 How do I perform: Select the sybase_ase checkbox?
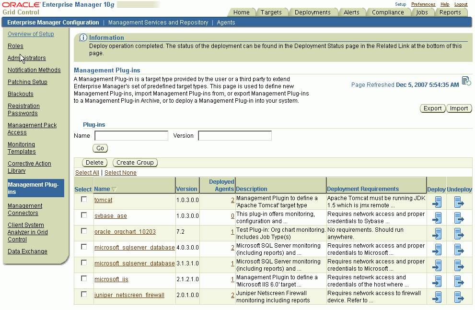pyautogui.click(x=84, y=215)
